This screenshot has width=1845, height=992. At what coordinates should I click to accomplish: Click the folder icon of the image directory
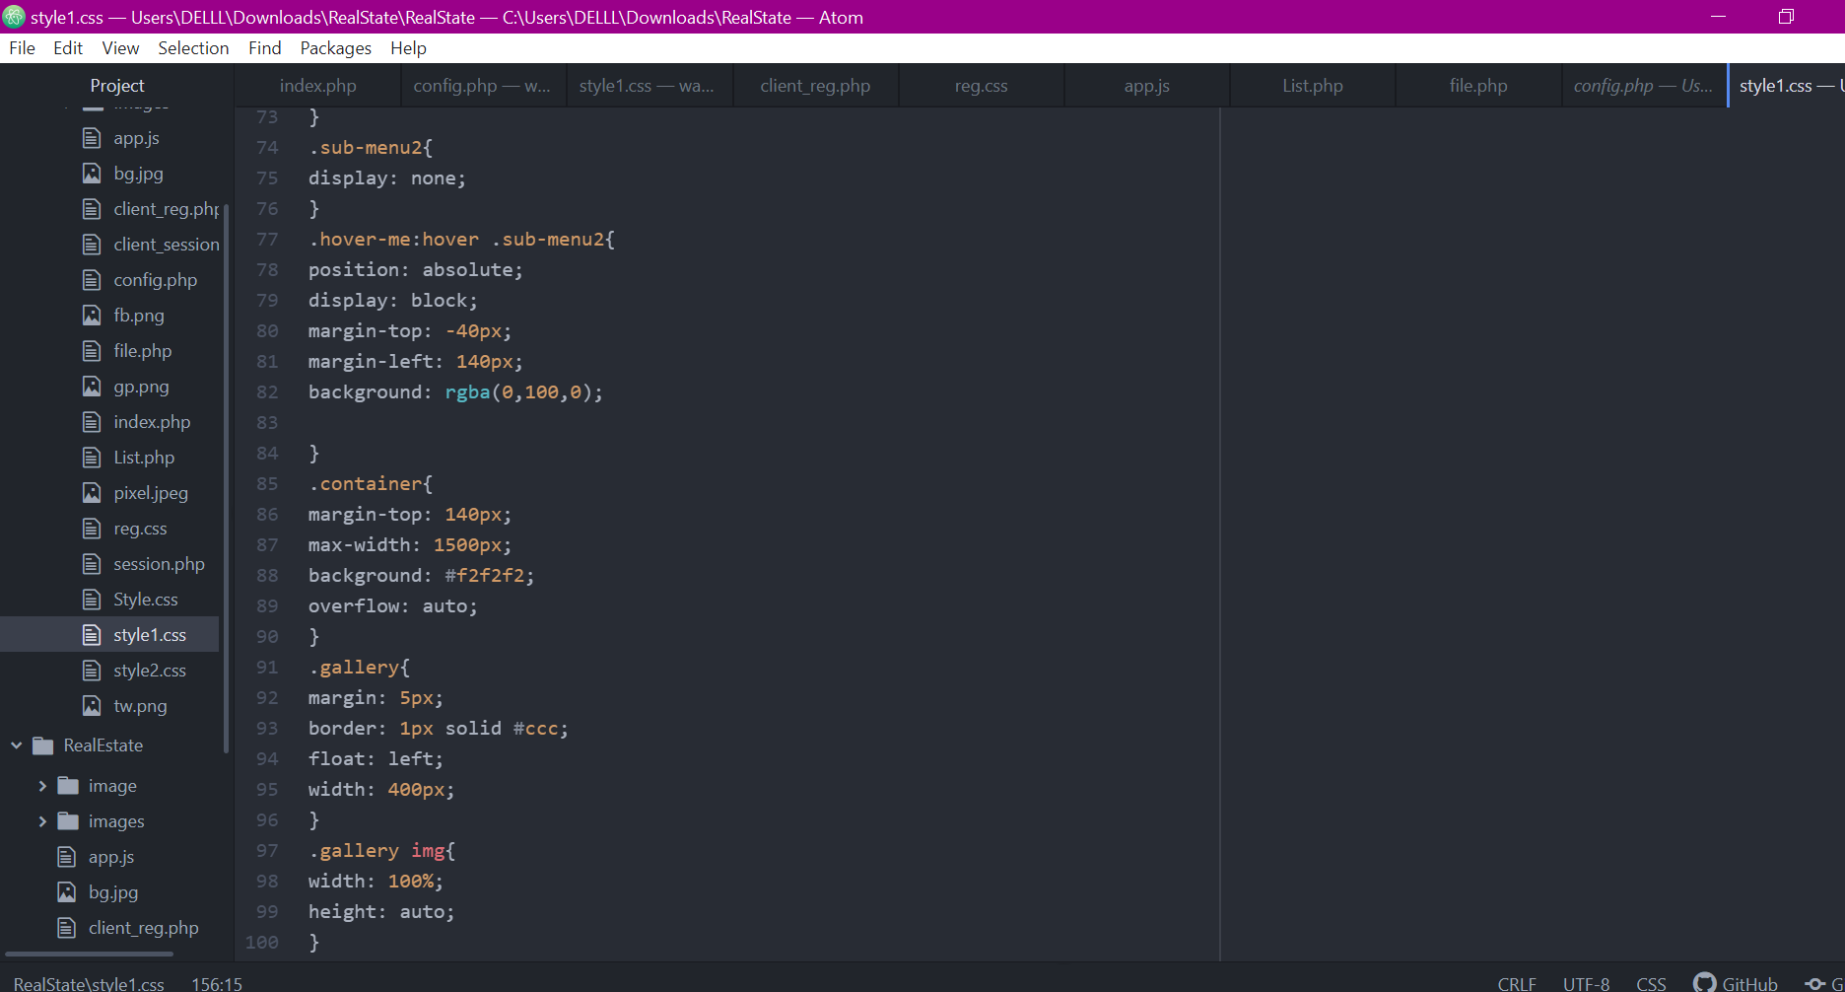point(68,786)
